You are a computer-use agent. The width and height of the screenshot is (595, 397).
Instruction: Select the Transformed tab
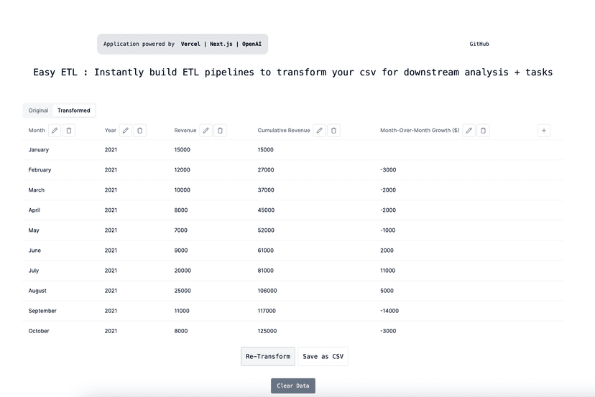73,111
